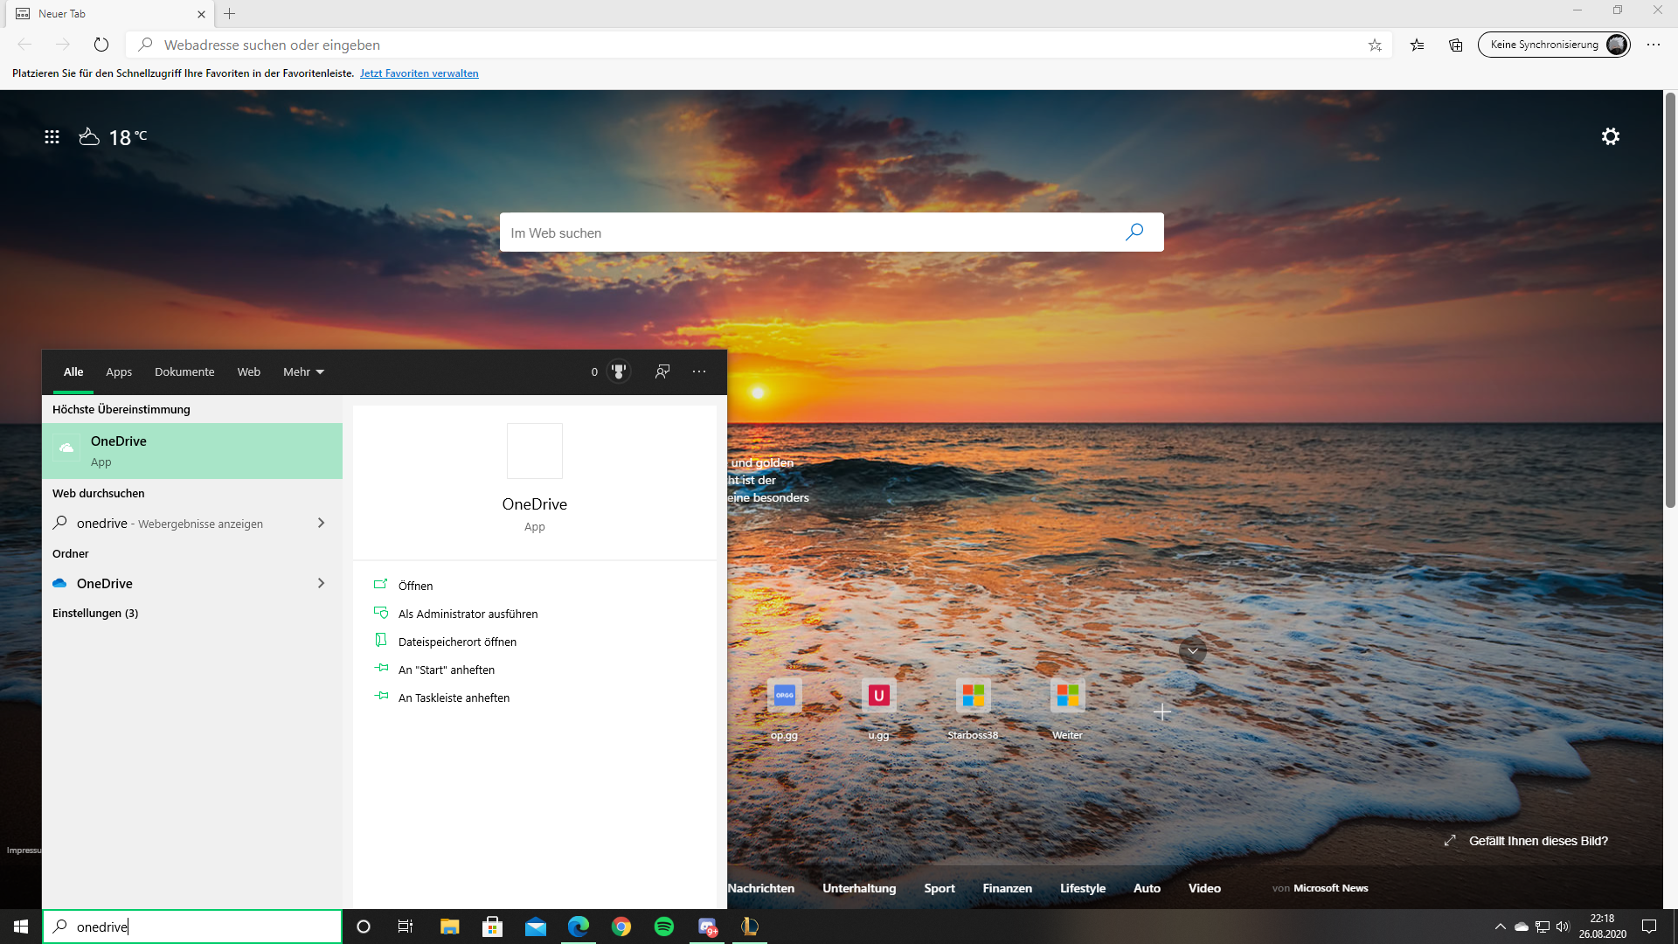Collapse quick links with chevron button
The width and height of the screenshot is (1678, 944).
point(1192,650)
